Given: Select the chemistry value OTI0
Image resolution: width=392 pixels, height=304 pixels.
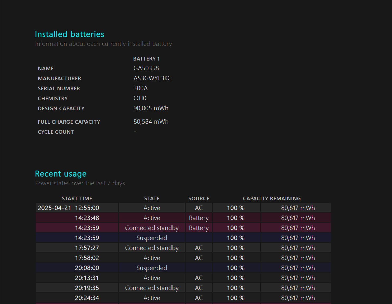Looking at the screenshot, I should coord(140,98).
